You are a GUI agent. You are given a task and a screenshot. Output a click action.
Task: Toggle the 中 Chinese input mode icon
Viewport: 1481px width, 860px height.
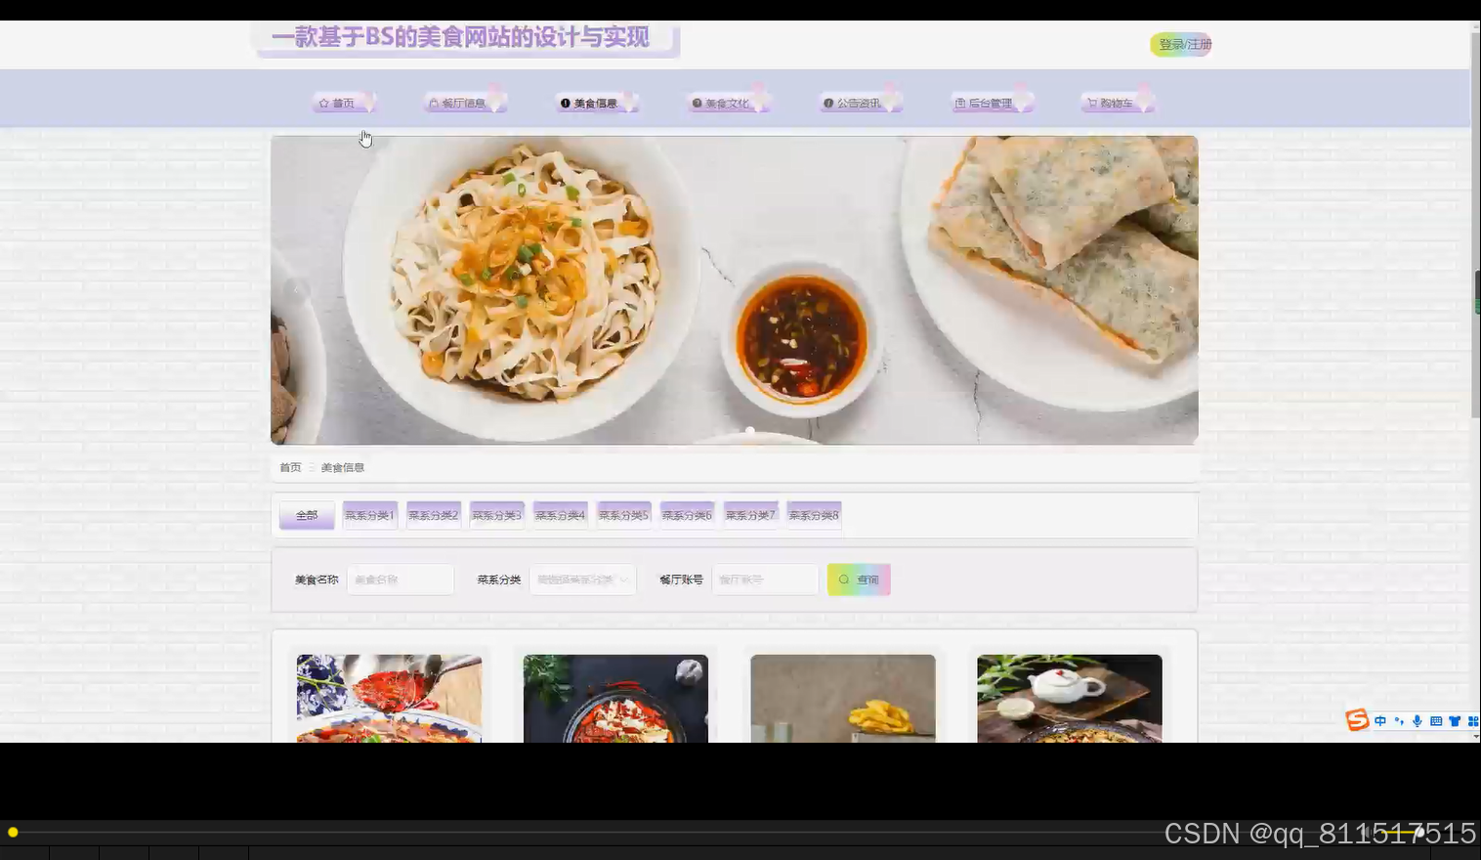(x=1380, y=721)
